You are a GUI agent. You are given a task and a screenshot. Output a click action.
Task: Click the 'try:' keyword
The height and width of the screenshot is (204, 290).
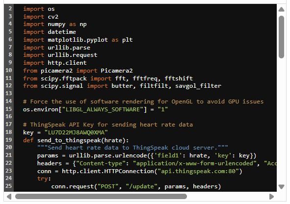click(44, 178)
